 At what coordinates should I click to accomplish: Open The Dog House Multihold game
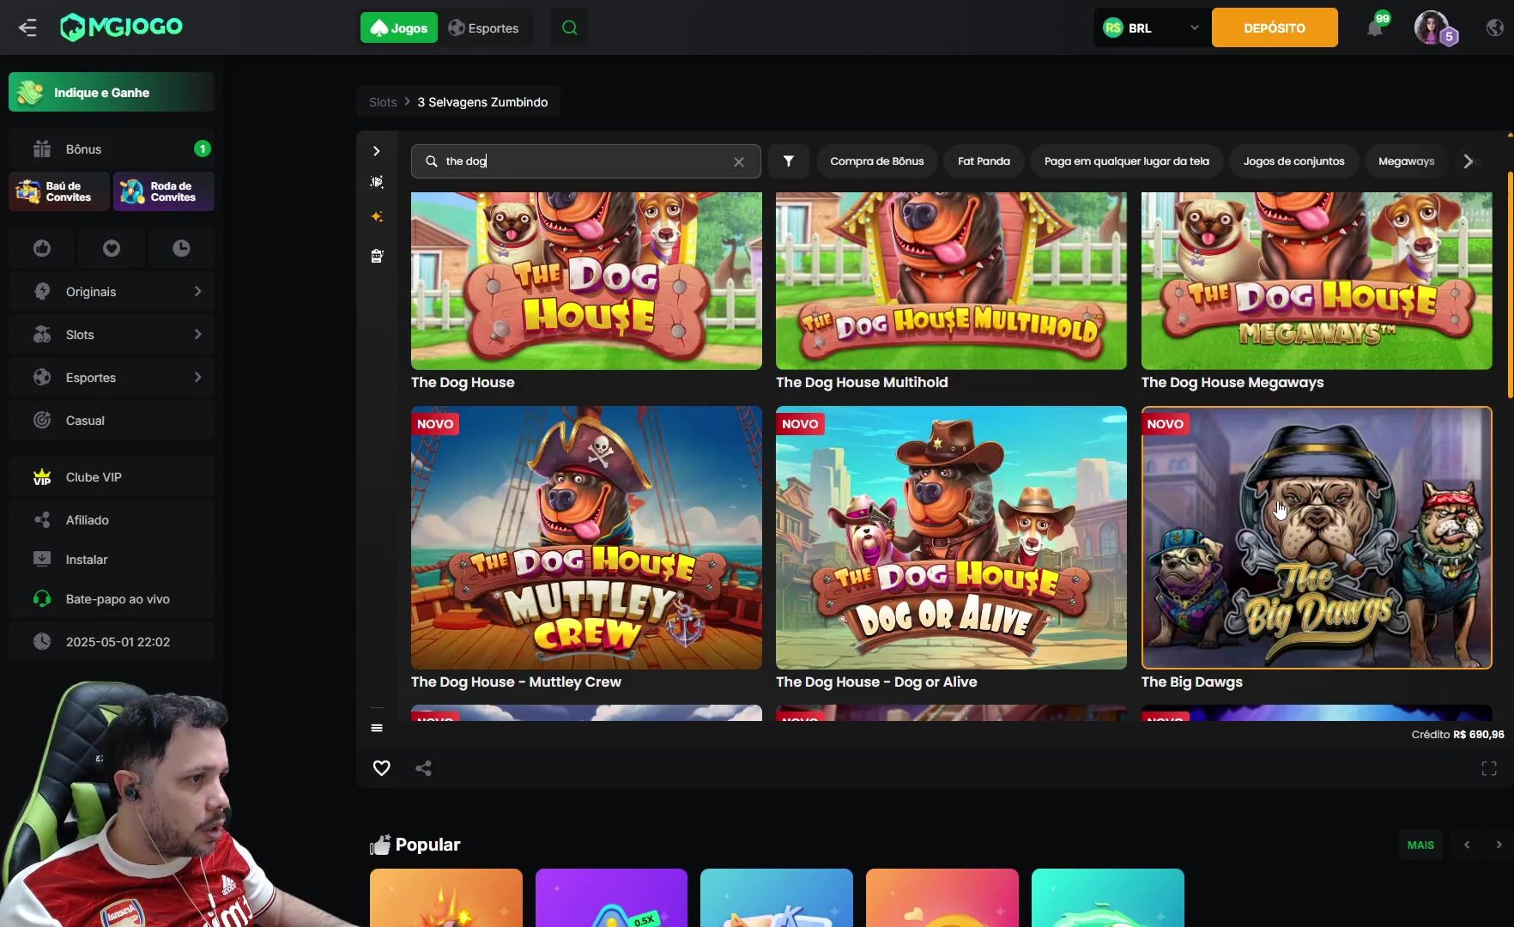coord(951,281)
